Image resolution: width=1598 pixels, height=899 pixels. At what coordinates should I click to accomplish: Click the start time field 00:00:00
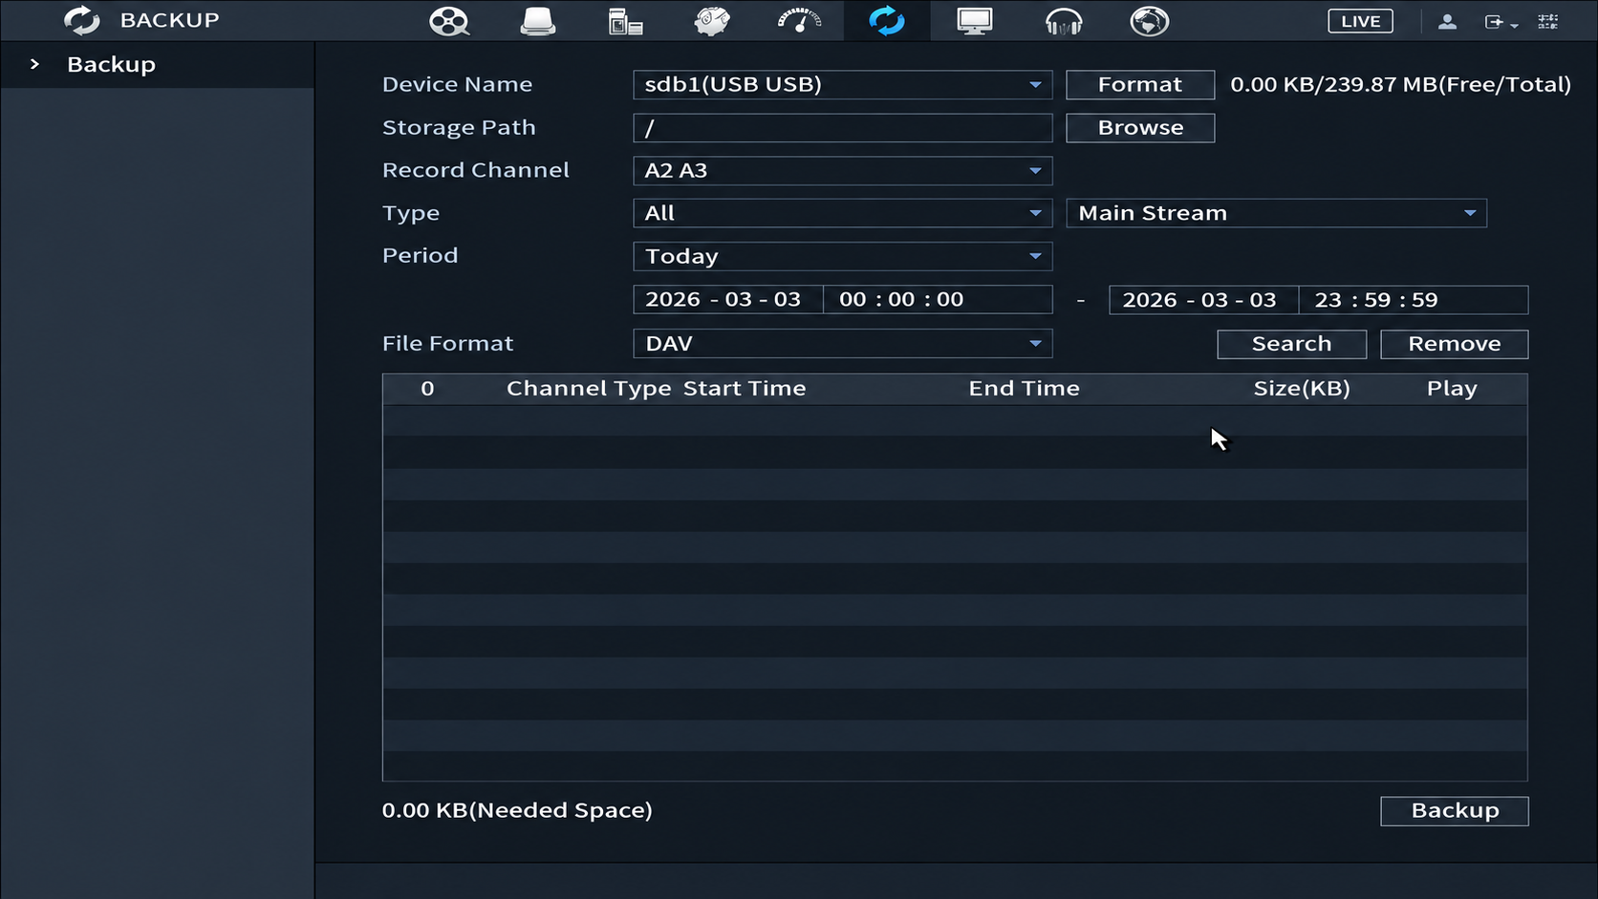(x=938, y=299)
